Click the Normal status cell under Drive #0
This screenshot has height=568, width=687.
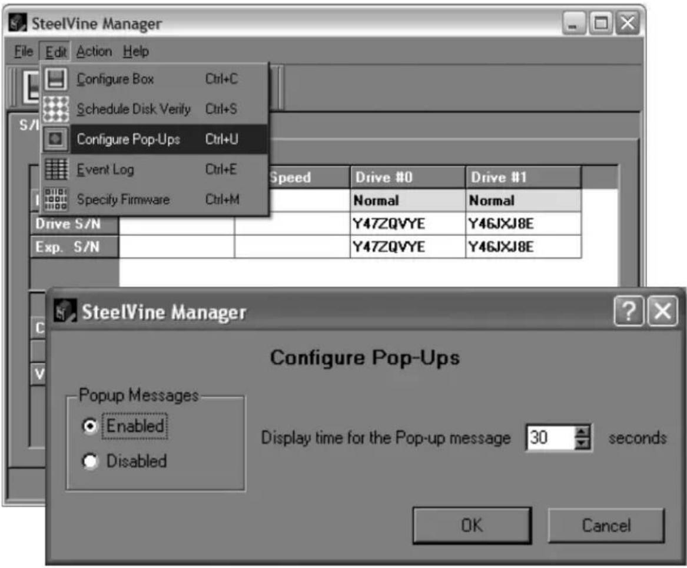pyautogui.click(x=407, y=201)
